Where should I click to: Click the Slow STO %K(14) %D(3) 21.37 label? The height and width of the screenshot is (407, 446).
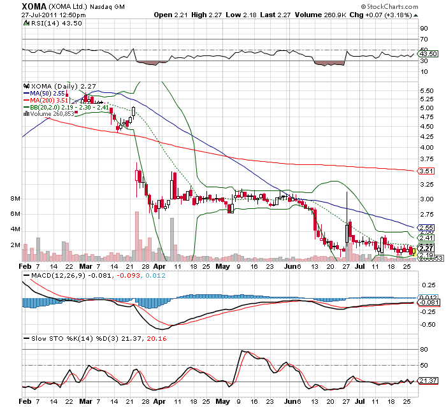(86, 338)
